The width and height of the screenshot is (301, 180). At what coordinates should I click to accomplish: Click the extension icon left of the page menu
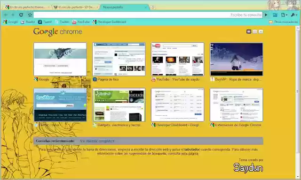coord(275,15)
